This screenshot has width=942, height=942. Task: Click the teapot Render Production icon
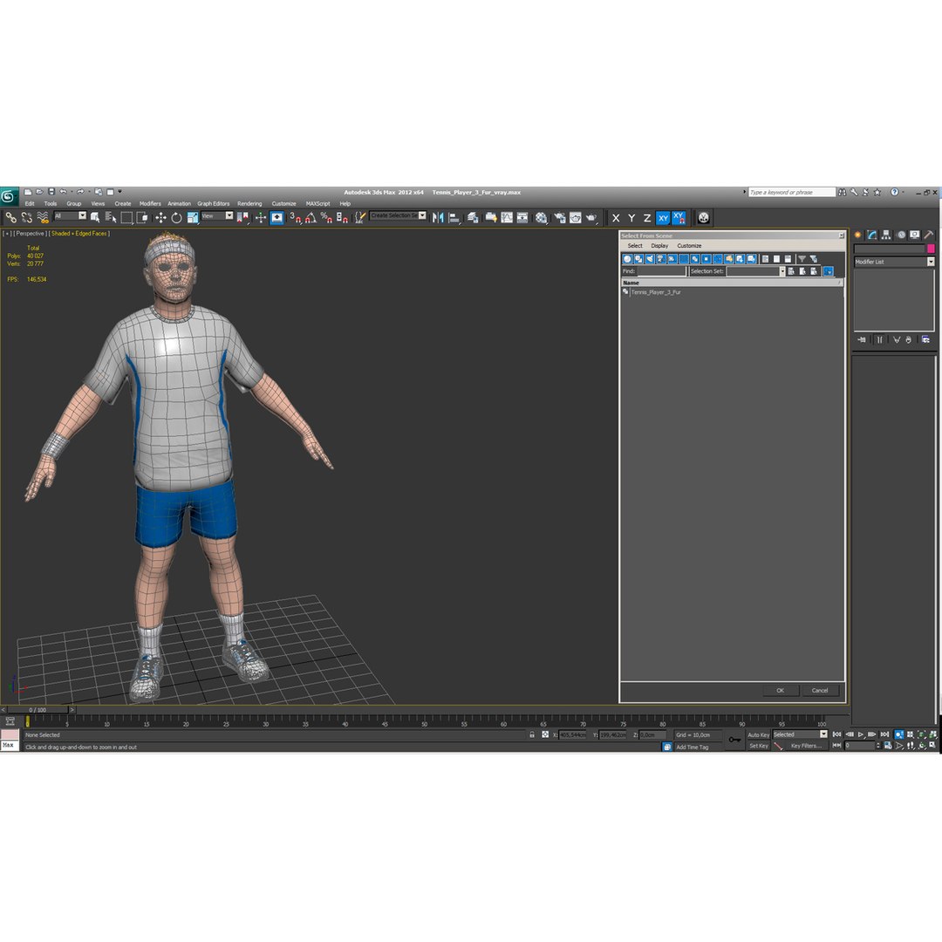[591, 217]
